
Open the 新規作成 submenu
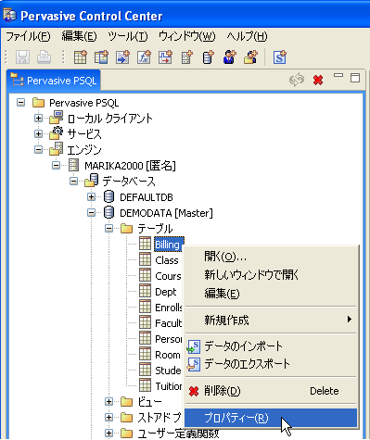[x=271, y=320]
